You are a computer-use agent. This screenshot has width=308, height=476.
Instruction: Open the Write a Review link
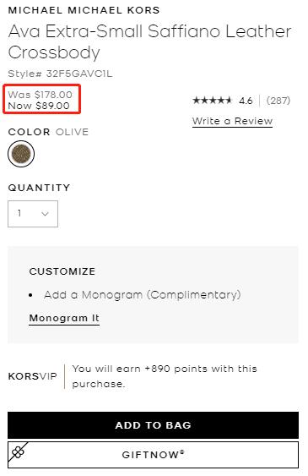pyautogui.click(x=232, y=121)
